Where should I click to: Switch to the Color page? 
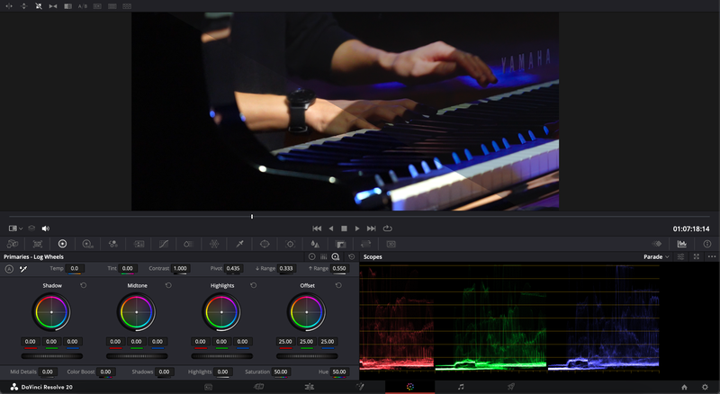tap(410, 387)
